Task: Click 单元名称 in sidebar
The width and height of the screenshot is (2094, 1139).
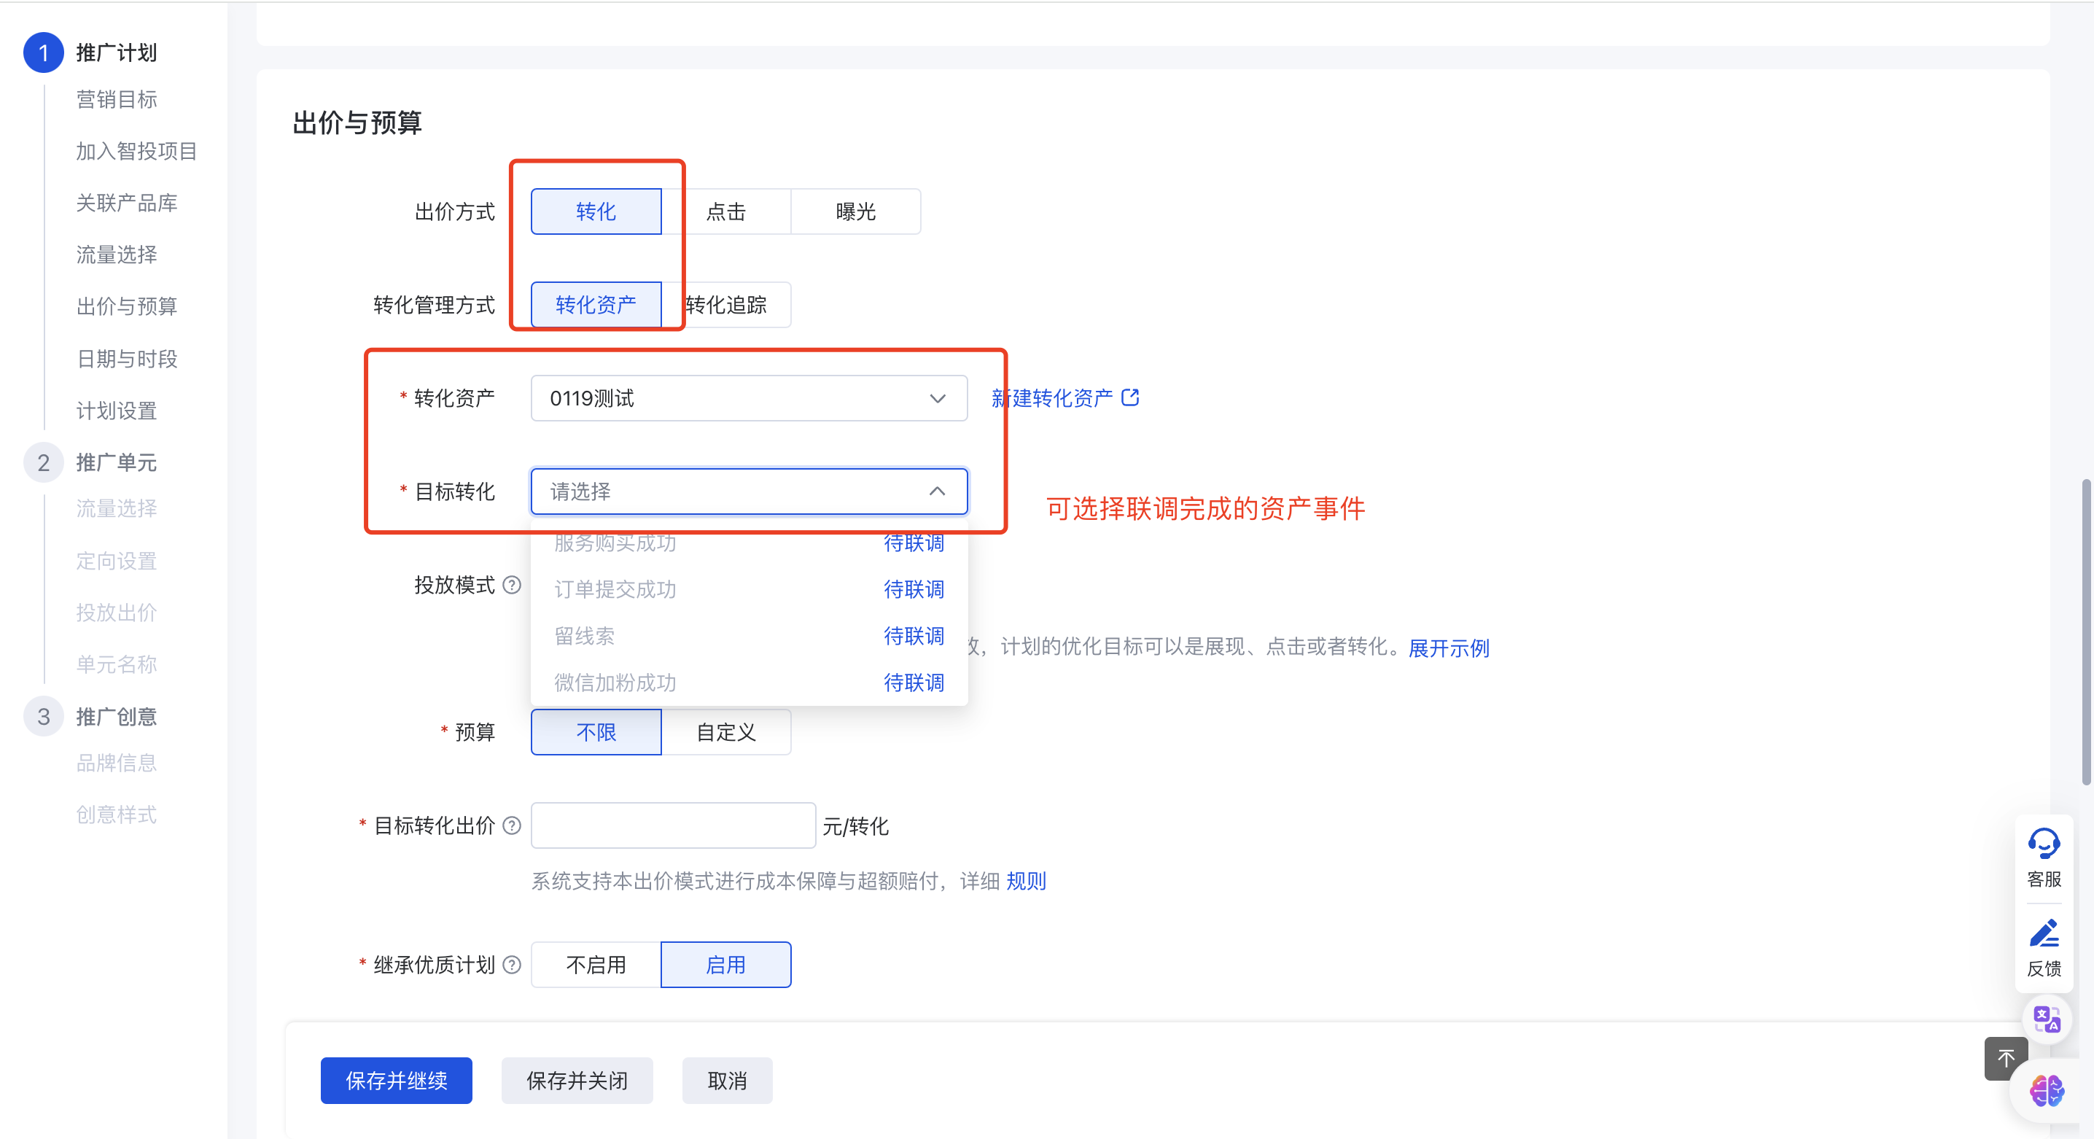Action: [116, 664]
